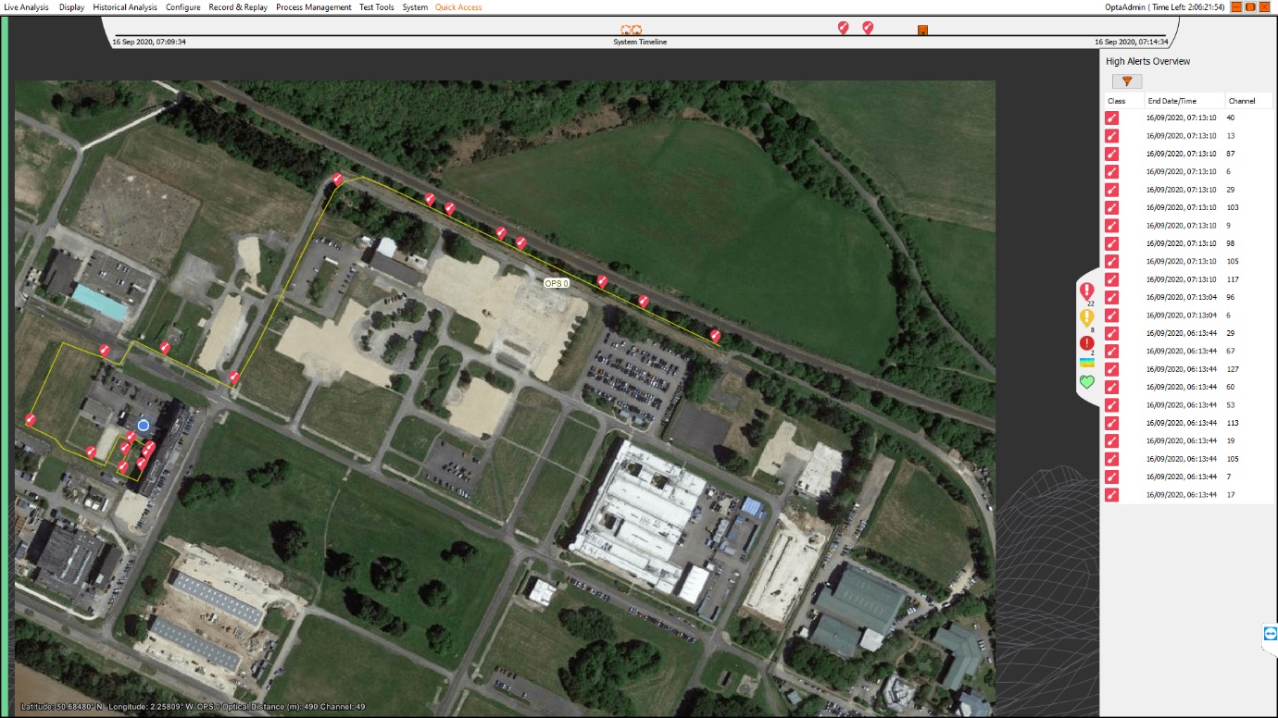Click the red circular alert badge showing 2

point(1088,340)
